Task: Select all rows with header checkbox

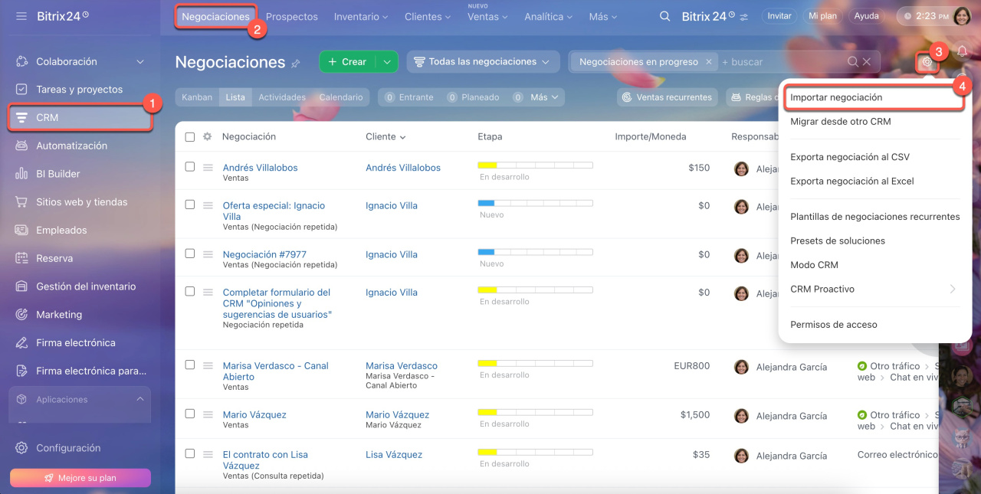Action: click(x=190, y=137)
